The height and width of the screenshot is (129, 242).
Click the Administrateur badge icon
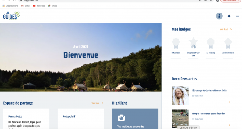pyautogui.click(x=228, y=43)
